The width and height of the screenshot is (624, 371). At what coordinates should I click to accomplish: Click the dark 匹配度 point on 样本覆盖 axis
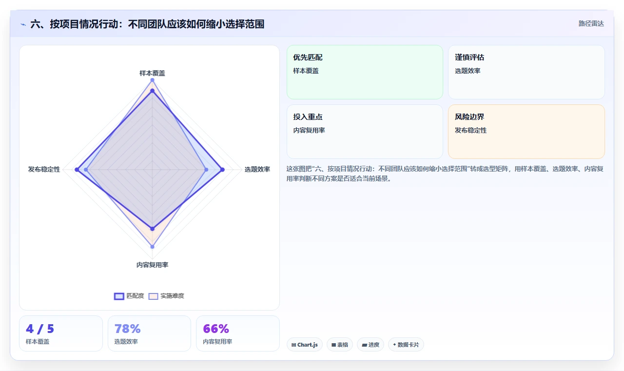pyautogui.click(x=152, y=91)
